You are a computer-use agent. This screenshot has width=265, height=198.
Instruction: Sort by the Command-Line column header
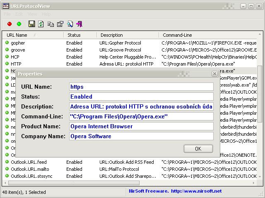pyautogui.click(x=208, y=35)
